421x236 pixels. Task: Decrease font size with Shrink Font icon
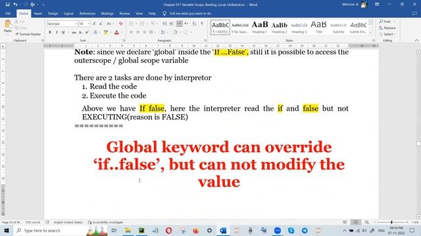point(101,24)
